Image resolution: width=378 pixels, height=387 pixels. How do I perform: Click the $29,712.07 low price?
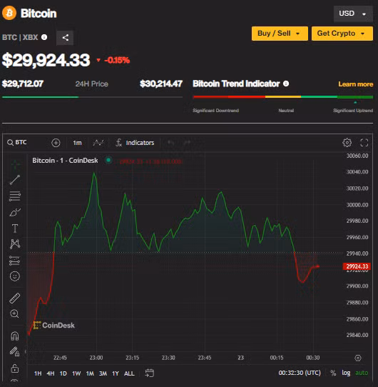[x=23, y=84]
